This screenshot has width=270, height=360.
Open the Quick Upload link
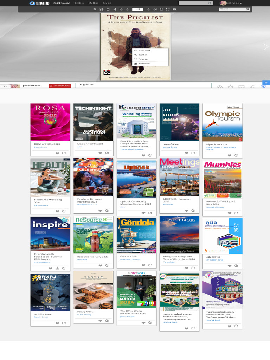[x=62, y=3]
